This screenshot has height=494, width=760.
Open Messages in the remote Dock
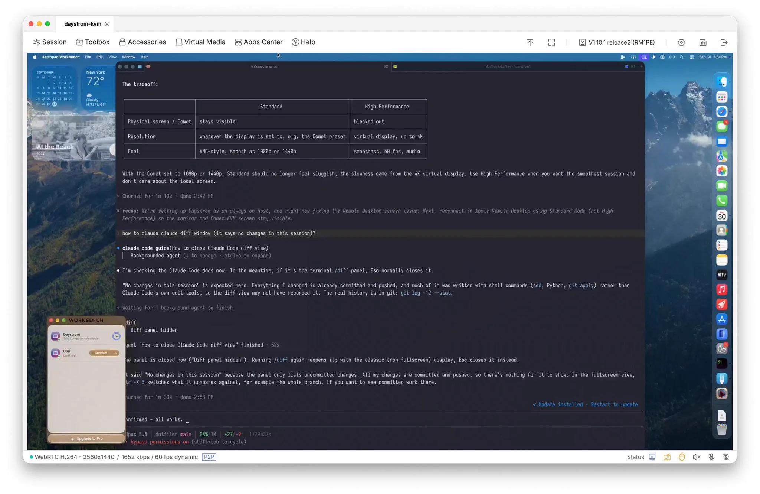[x=722, y=126]
